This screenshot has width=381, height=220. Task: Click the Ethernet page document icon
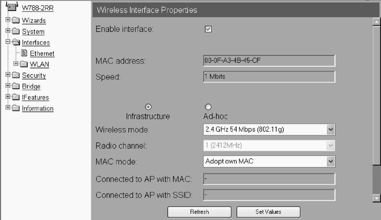[x=24, y=53]
